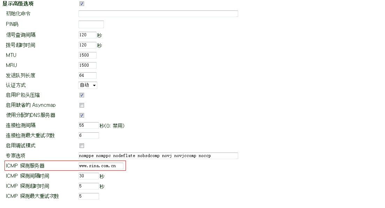Focus the ICMP 探测间隔时间 field

coord(89,176)
